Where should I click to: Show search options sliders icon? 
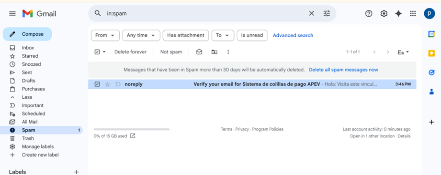pos(327,13)
